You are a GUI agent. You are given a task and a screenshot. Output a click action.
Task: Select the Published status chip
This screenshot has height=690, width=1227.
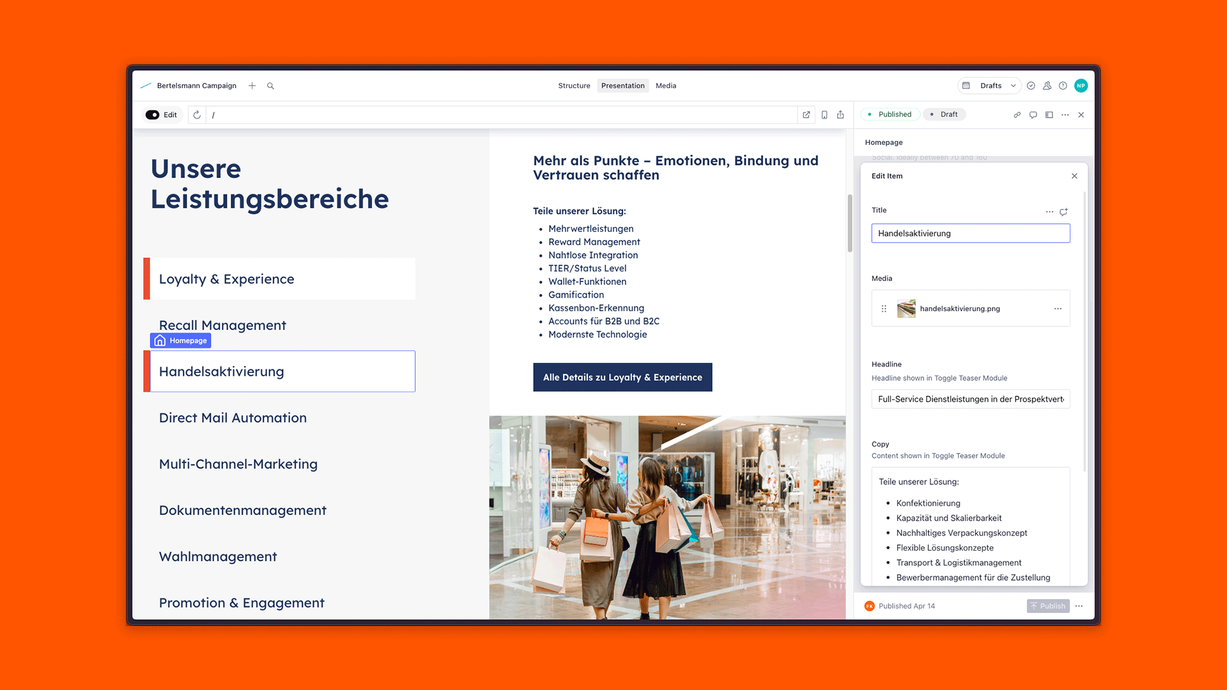pos(890,114)
